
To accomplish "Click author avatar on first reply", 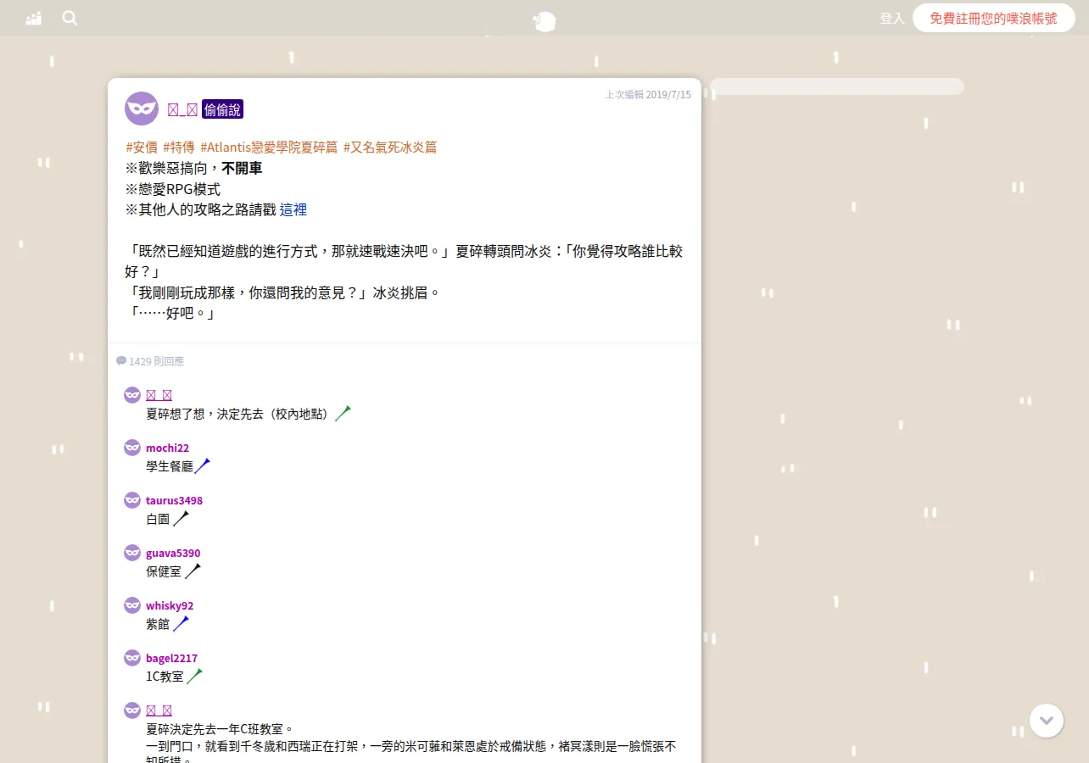I will [132, 395].
